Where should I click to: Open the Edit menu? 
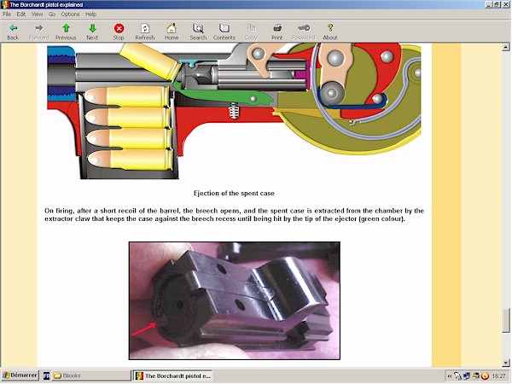[21, 14]
